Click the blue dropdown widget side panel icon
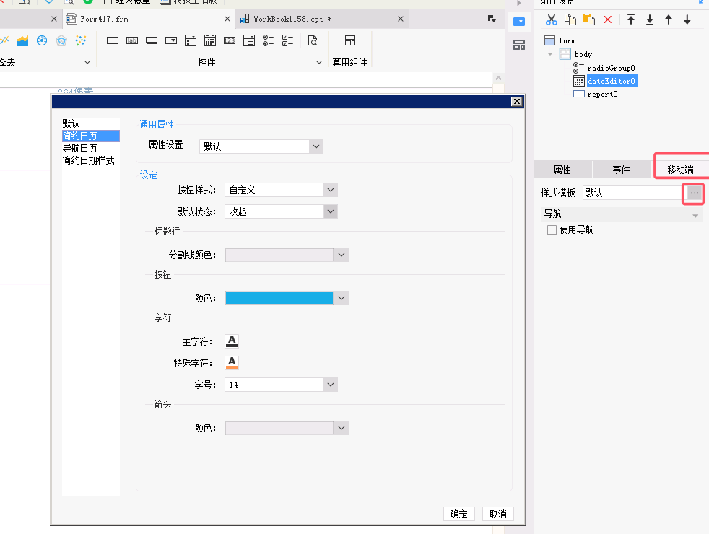709x534 pixels. (x=519, y=22)
